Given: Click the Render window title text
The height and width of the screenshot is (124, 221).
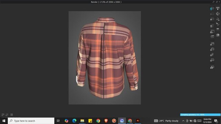Looking at the screenshot, I should 106,2.
